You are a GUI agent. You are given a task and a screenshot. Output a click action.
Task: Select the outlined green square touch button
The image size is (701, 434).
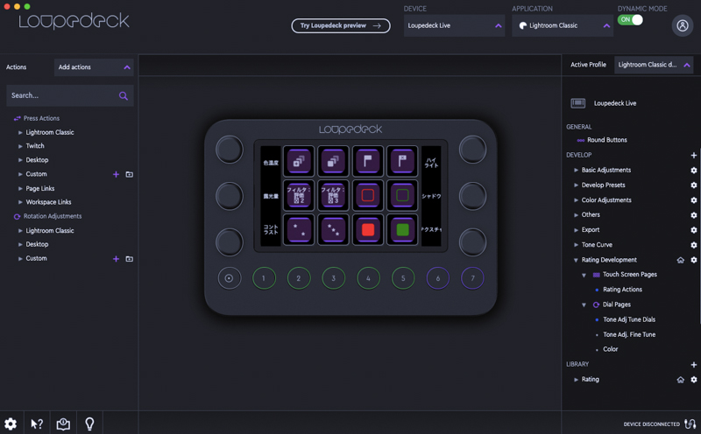pyautogui.click(x=402, y=195)
